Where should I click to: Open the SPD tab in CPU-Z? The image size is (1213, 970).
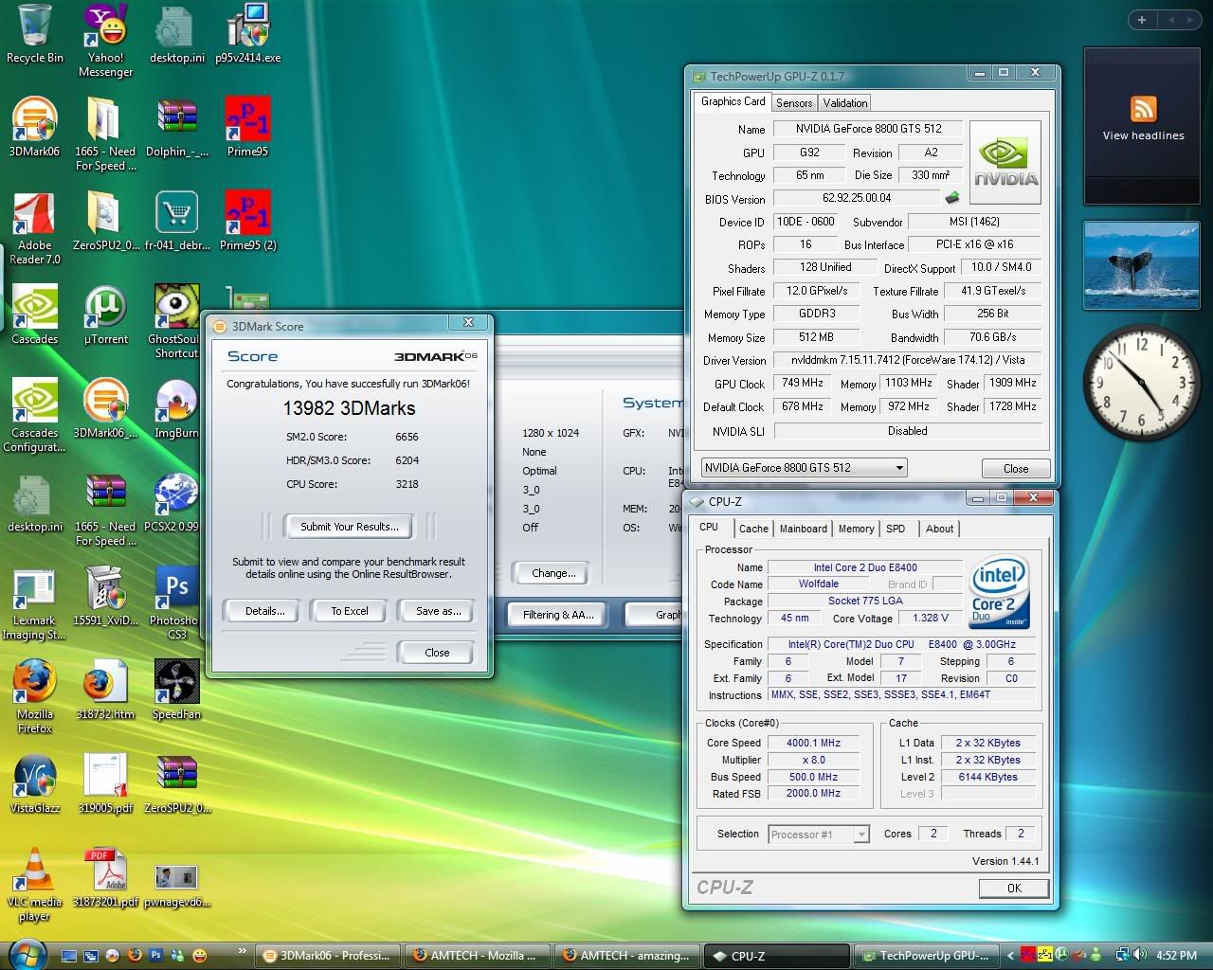[896, 529]
